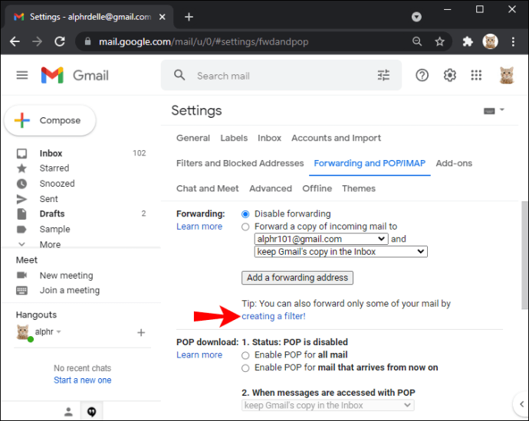Select Enable POP for all mail
Screen dimensions: 529x421
tap(245, 355)
